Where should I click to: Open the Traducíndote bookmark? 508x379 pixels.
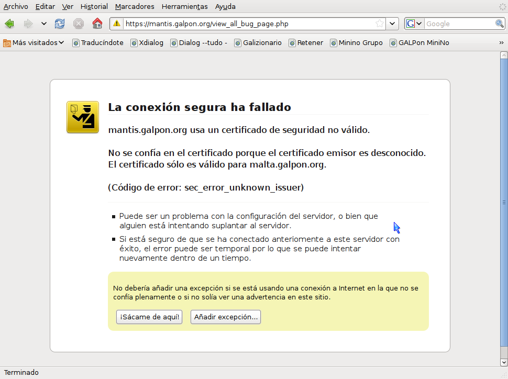tap(98, 43)
